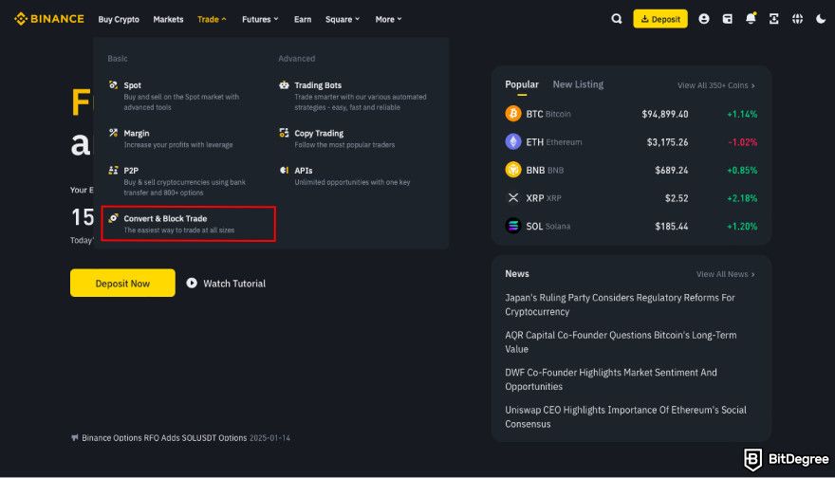Click the BTC price $94,899.40
The height and width of the screenshot is (478, 835).
point(664,114)
